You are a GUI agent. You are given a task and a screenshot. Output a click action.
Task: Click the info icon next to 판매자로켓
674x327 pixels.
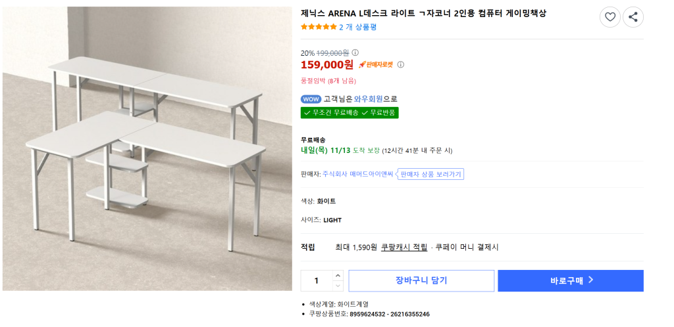401,64
